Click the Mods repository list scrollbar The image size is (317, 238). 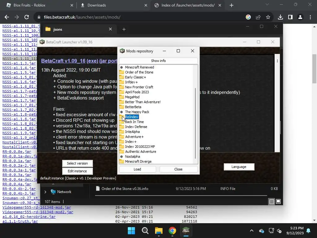tap(195, 123)
